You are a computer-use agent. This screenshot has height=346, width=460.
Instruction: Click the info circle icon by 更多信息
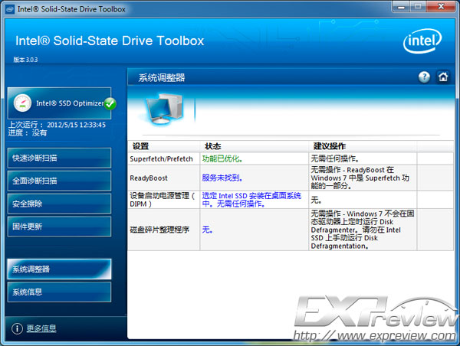point(17,328)
